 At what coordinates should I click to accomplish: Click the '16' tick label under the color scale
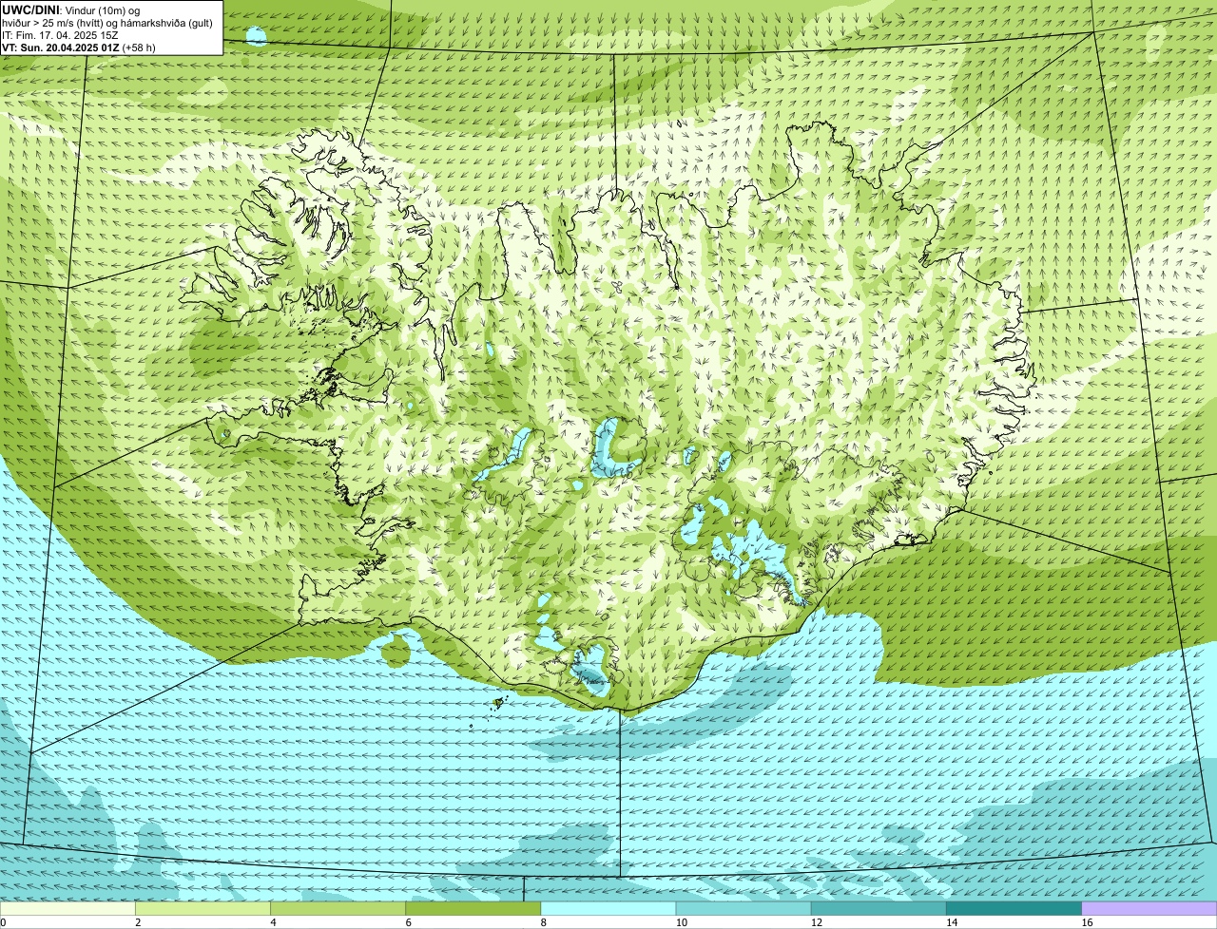[x=1086, y=922]
